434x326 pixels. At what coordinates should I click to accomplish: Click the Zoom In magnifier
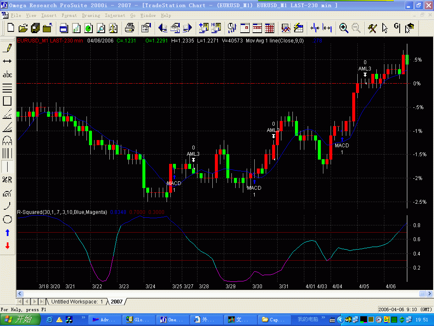[343, 28]
